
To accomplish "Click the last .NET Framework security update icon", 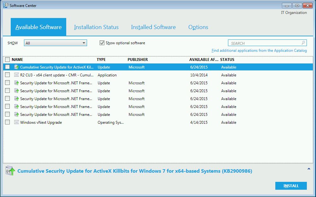I will (16, 115).
